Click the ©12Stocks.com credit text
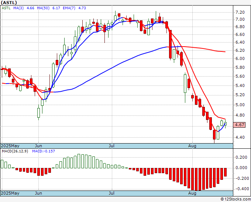This screenshot has height=202, width=251. [x=235, y=199]
